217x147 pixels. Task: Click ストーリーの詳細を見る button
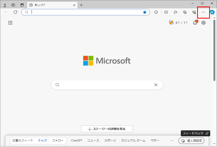[107, 129]
